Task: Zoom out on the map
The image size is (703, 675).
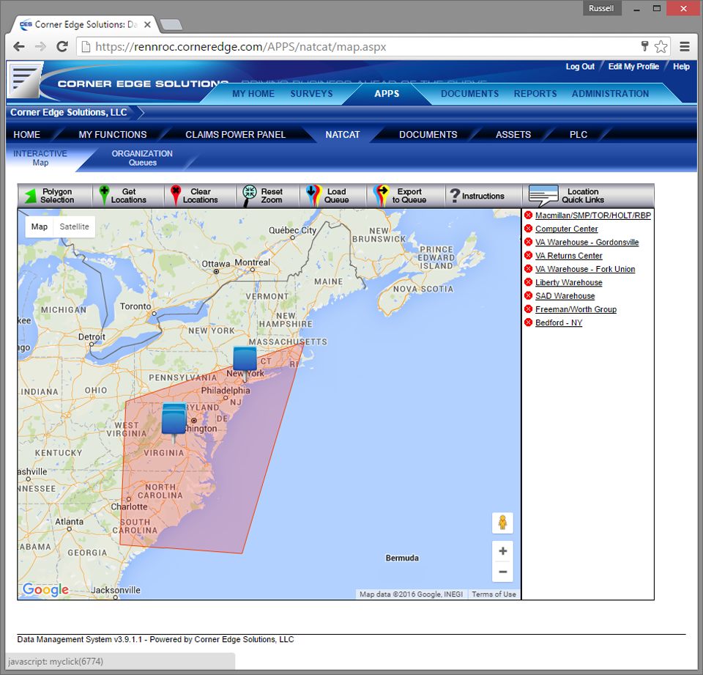Action: pos(502,572)
